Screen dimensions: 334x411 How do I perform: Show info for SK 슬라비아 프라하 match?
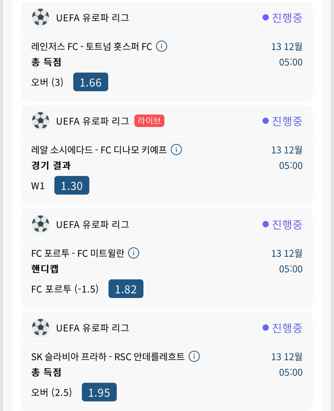(194, 356)
